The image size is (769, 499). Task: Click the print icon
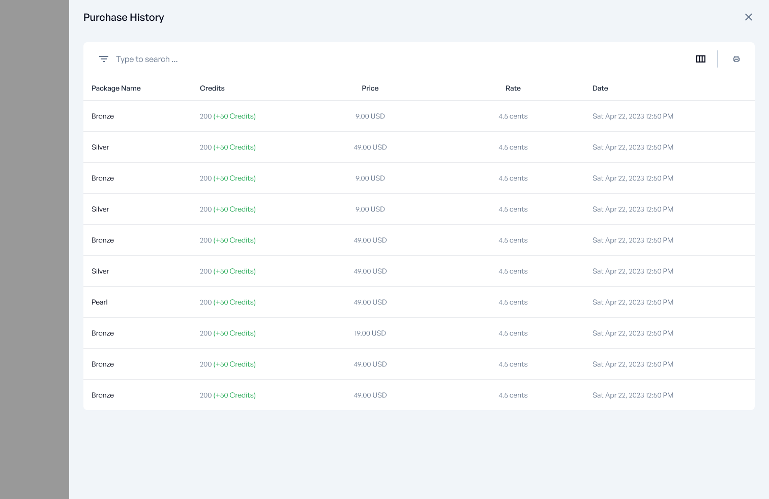pyautogui.click(x=736, y=59)
